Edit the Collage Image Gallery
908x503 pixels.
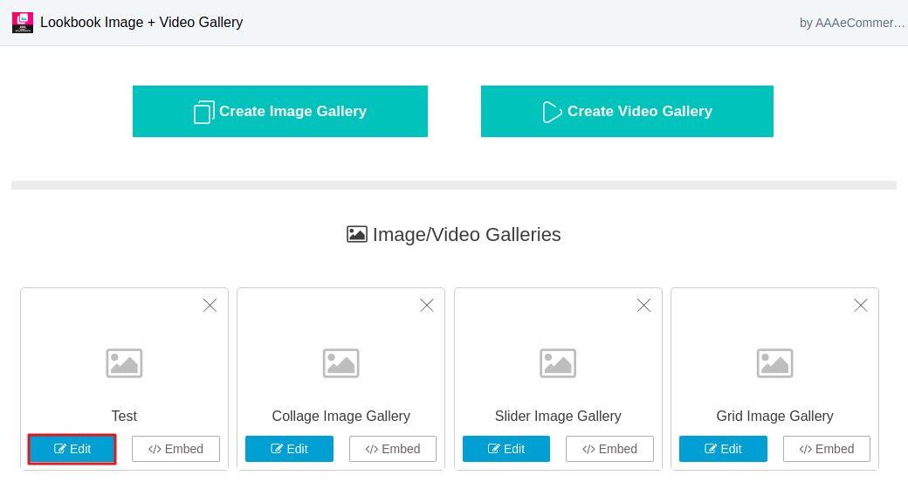[x=290, y=449]
